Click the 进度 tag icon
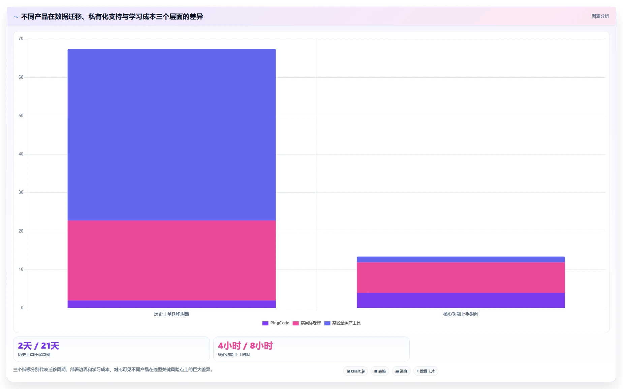 (x=397, y=372)
